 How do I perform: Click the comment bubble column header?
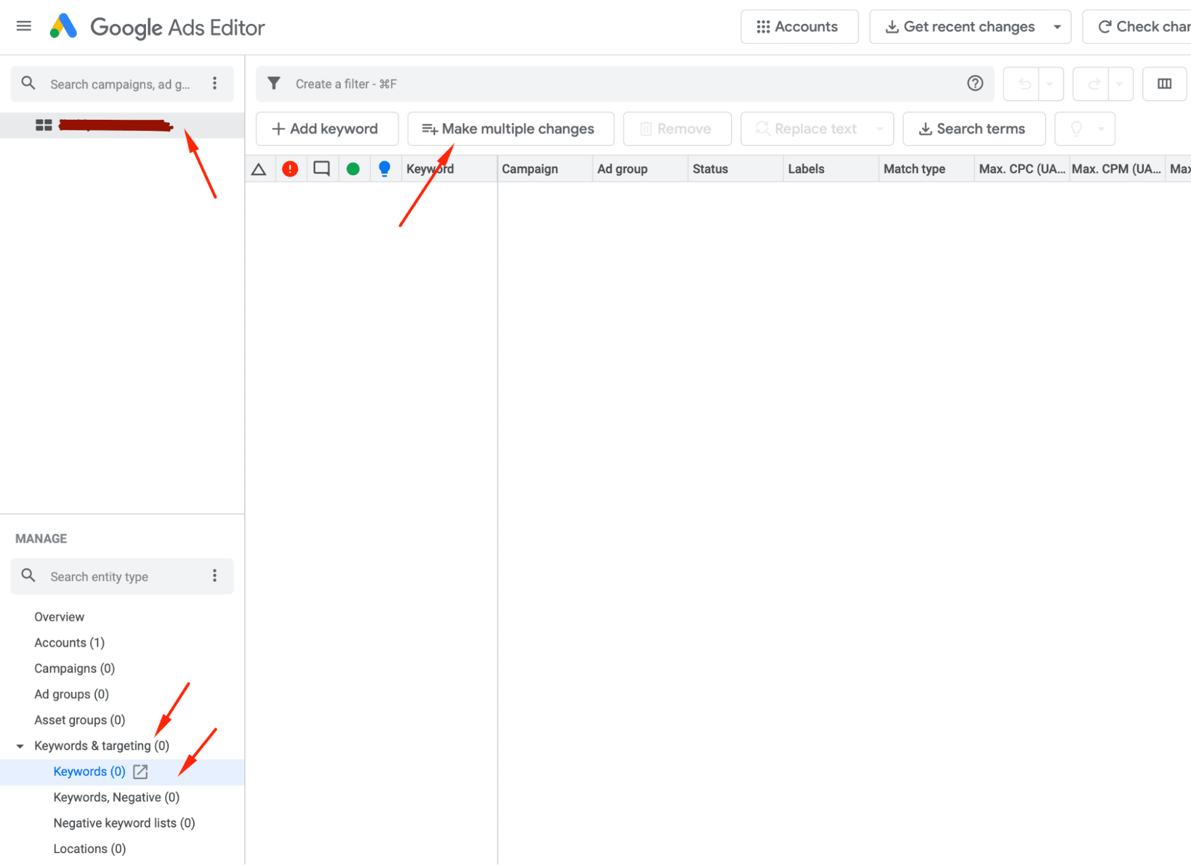click(x=322, y=169)
